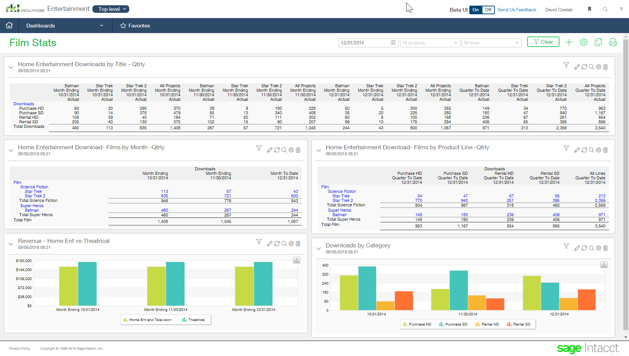Screen dimensions: 629x356
Task: Duplicate the dashboard using the copy icon
Action: coord(598,42)
